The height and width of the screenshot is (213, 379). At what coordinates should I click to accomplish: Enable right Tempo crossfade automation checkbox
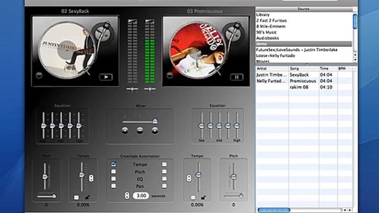(x=165, y=164)
